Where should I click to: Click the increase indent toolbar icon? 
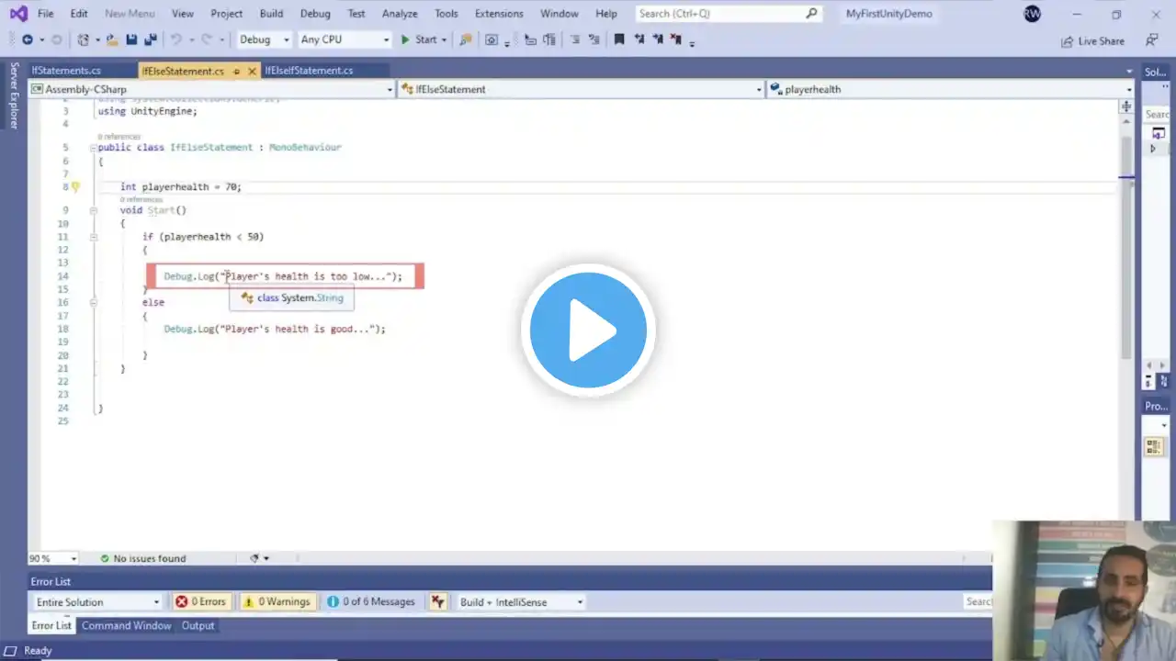coord(549,39)
